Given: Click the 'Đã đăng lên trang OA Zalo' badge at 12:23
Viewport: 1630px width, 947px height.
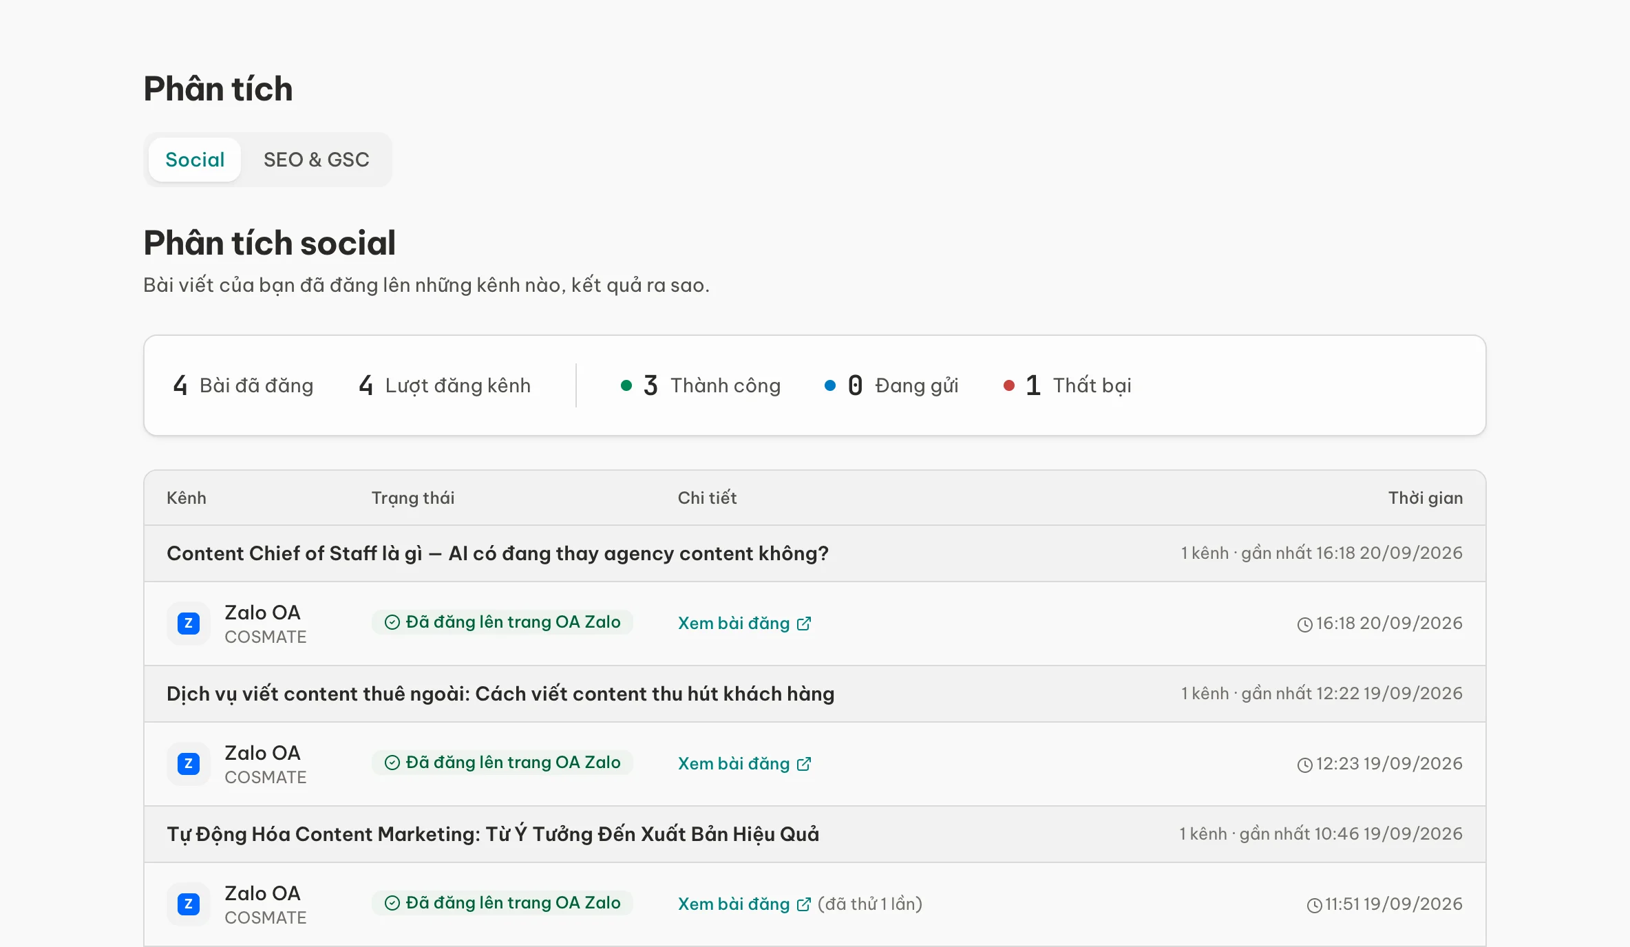Looking at the screenshot, I should coord(502,763).
